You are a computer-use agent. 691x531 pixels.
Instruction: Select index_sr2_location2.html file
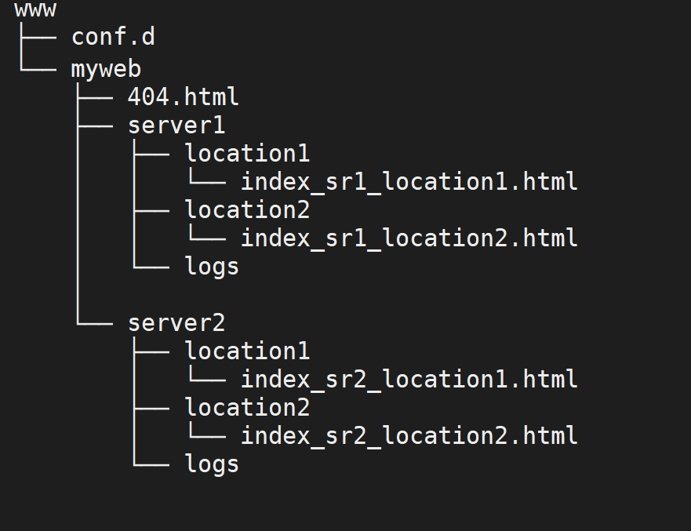point(409,436)
